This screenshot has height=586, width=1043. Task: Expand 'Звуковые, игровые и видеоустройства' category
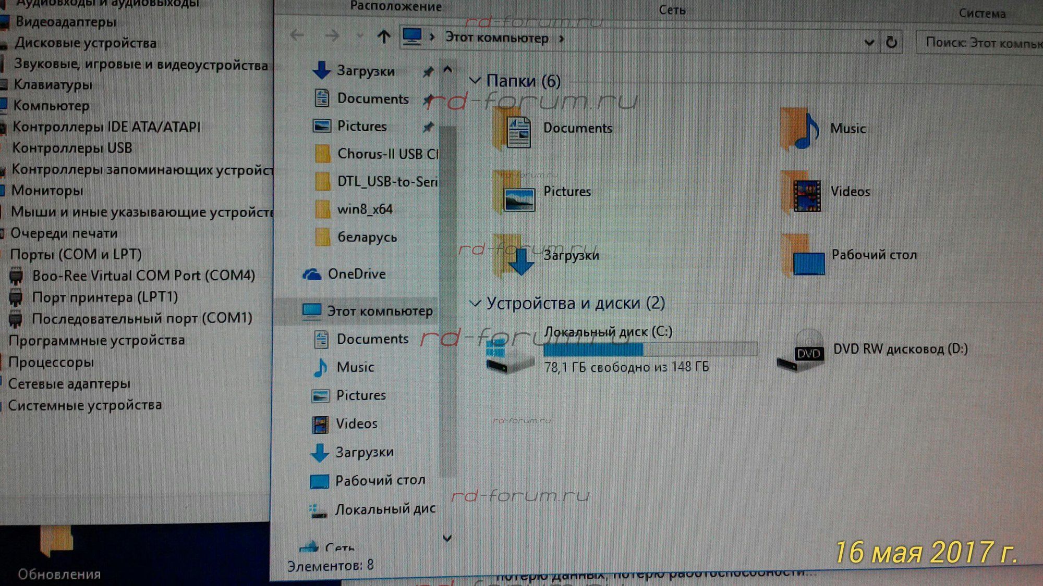click(141, 64)
